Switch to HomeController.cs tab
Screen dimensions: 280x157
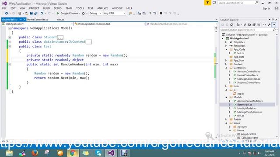point(37,20)
